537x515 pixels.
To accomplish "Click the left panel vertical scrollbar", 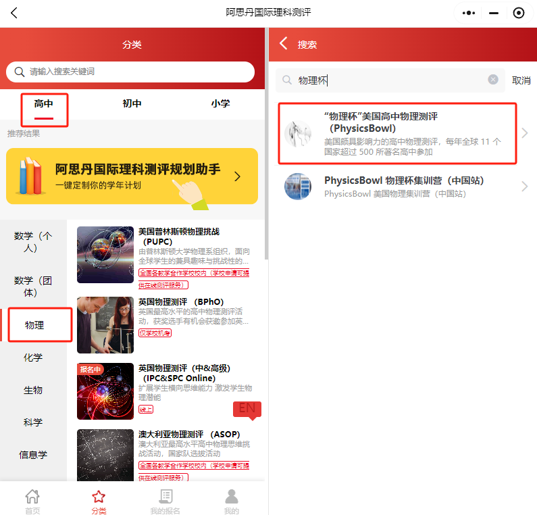I will [x=266, y=144].
